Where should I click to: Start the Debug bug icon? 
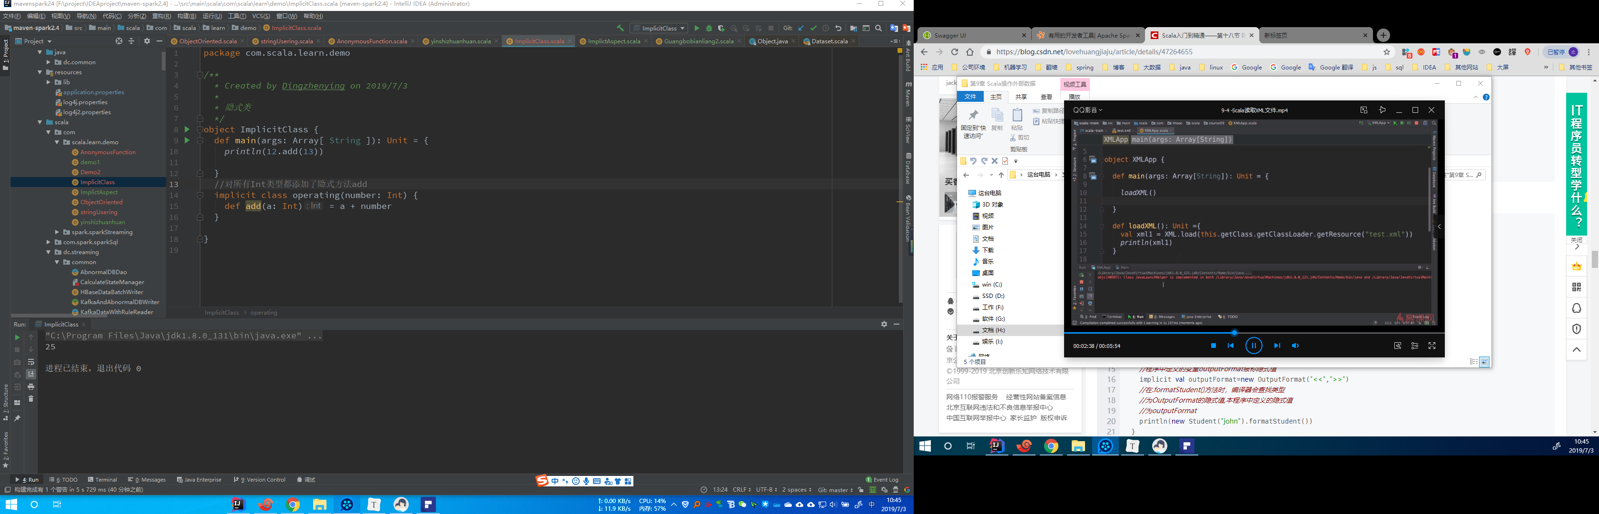pos(709,28)
